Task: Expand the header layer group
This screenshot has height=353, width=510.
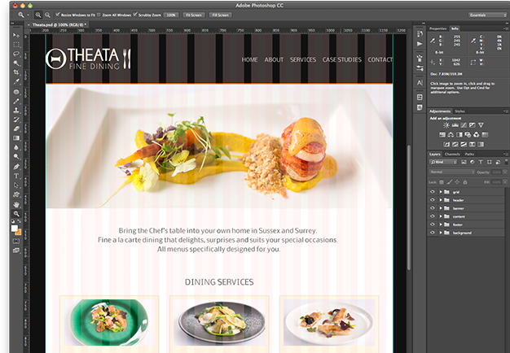Action: tap(441, 200)
